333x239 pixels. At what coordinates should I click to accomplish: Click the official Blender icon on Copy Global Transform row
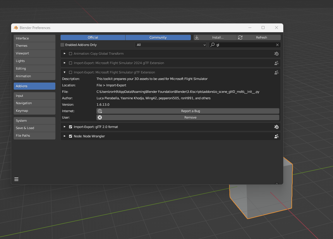[276, 54]
